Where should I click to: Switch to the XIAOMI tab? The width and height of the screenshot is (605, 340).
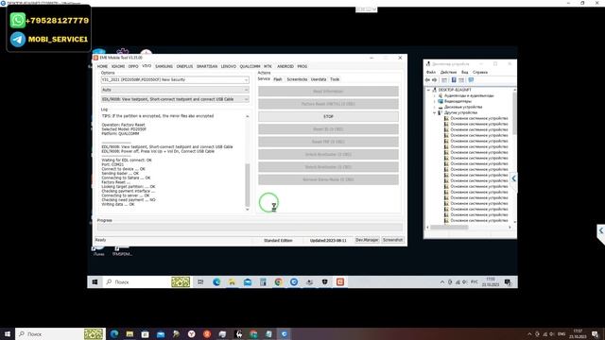pyautogui.click(x=118, y=66)
